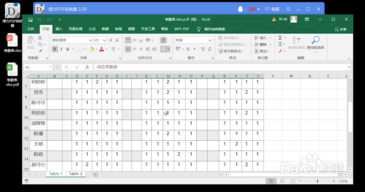Click the normal view icon in status bar
This screenshot has width=365, height=192.
point(271,181)
